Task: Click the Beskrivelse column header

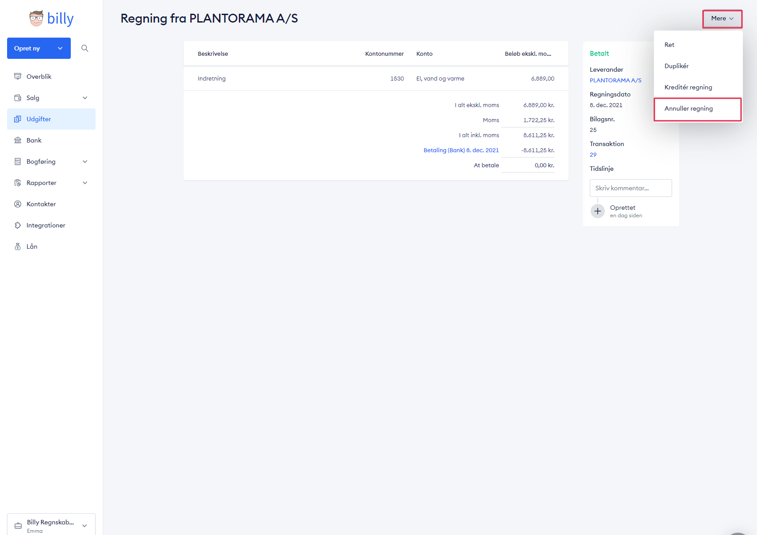Action: pyautogui.click(x=213, y=54)
